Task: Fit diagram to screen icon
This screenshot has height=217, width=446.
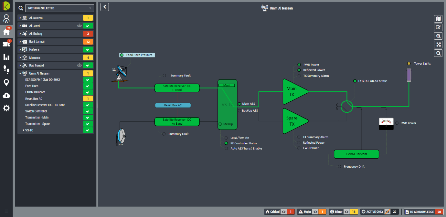Action: pyautogui.click(x=438, y=45)
